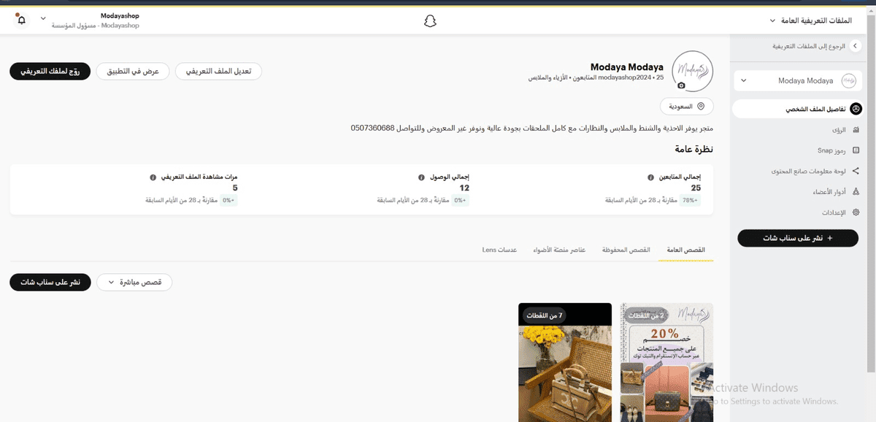Click the settings gear icon beside الإعدادات
876x422 pixels.
[856, 212]
